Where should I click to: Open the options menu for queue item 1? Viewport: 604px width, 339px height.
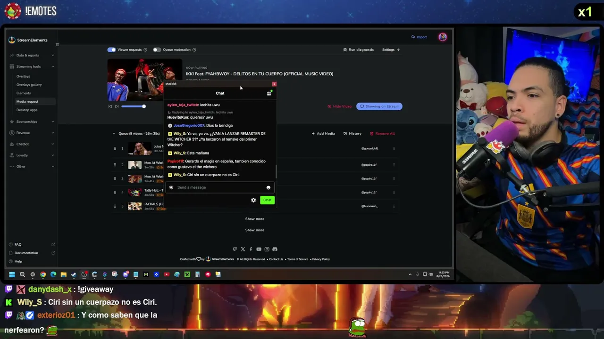click(394, 149)
